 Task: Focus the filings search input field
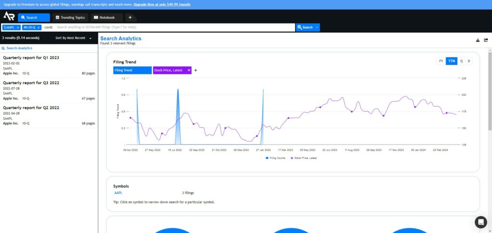click(174, 27)
